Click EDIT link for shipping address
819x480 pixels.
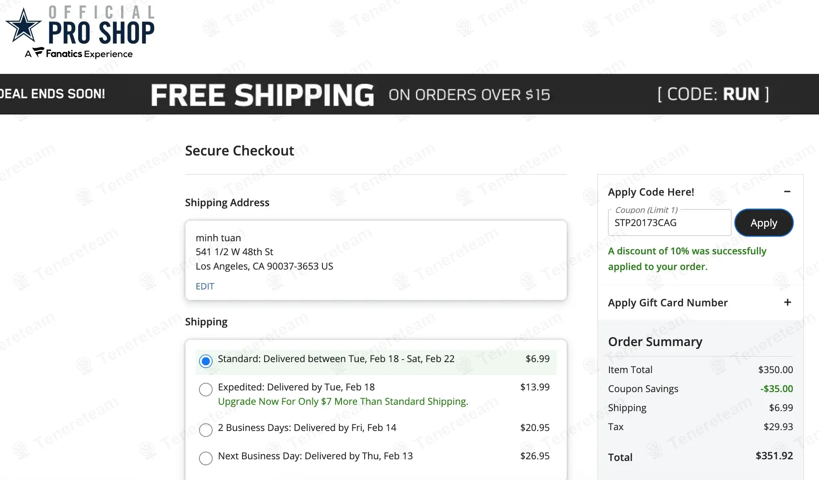pyautogui.click(x=205, y=286)
